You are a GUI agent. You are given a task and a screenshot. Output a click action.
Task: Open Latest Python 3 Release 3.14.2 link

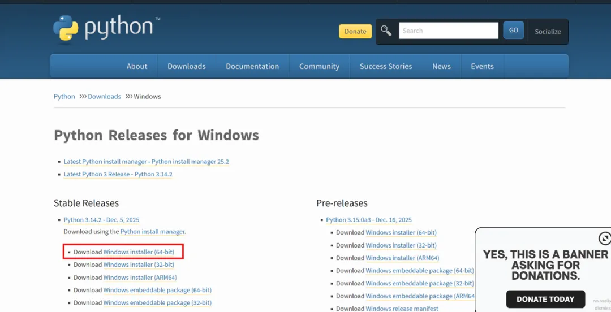118,174
